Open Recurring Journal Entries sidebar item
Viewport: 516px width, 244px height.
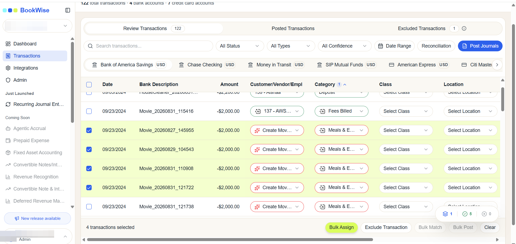pos(35,104)
